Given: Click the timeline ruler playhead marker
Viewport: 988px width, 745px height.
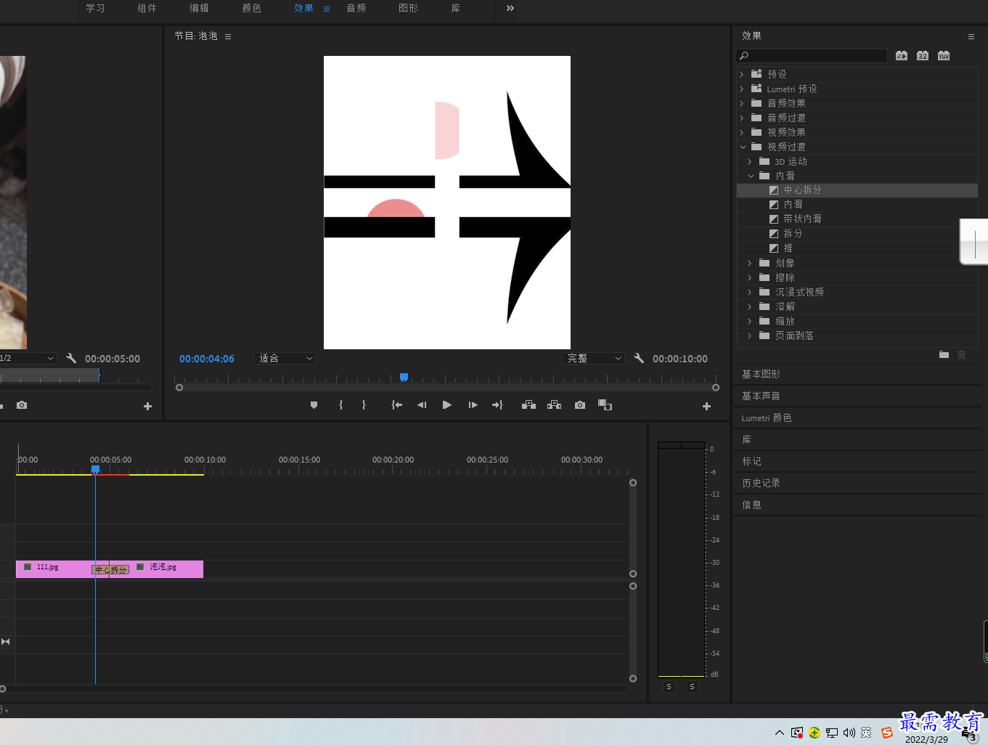Looking at the screenshot, I should click(95, 471).
